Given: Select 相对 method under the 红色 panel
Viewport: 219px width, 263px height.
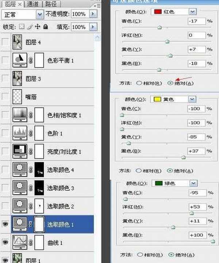Looking at the screenshot, I should [x=139, y=83].
